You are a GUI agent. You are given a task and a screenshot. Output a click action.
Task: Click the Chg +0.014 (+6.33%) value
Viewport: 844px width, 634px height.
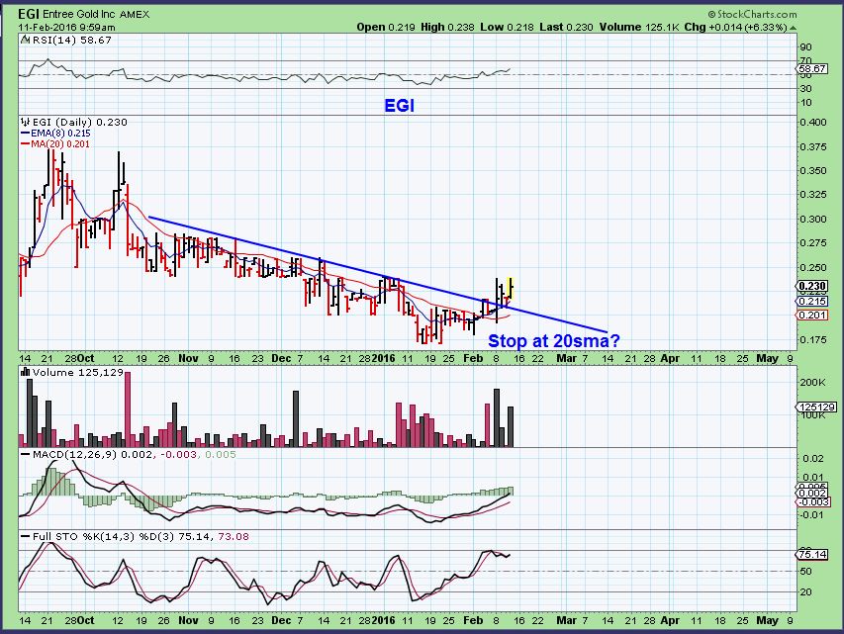tap(736, 28)
